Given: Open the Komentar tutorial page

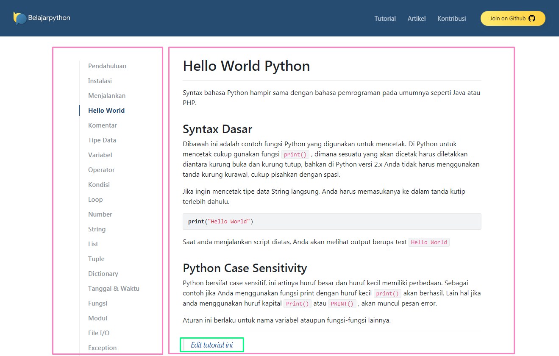Looking at the screenshot, I should click(103, 125).
